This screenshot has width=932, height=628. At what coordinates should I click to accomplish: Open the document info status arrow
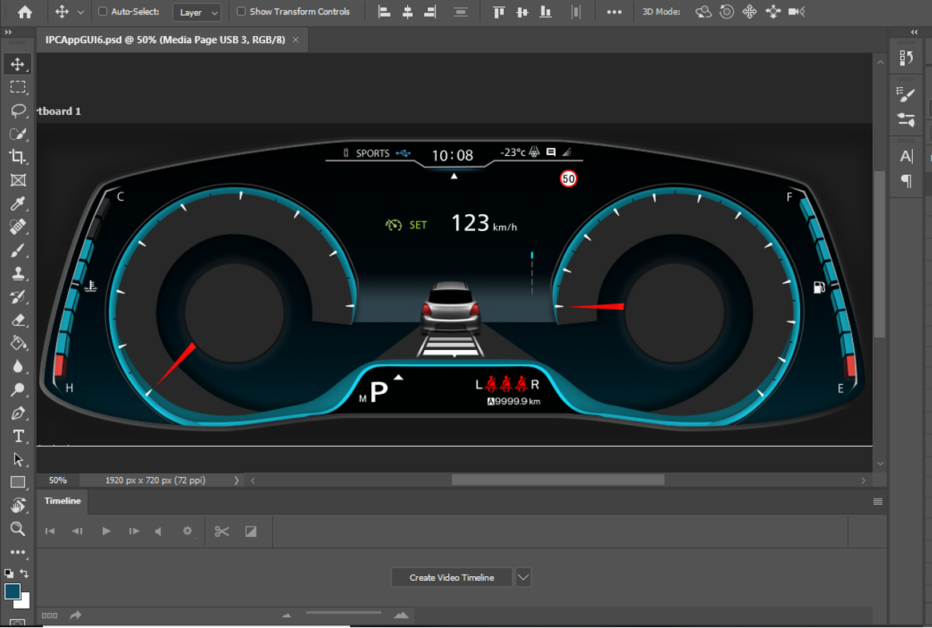click(x=236, y=480)
